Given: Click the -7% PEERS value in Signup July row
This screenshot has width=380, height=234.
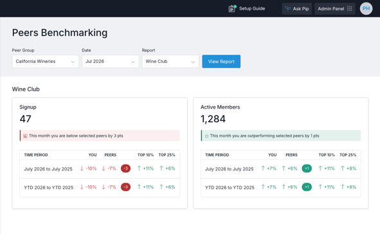Looking at the screenshot, I should tap(112, 168).
